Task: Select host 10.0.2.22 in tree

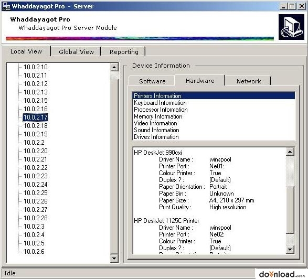Action: [x=36, y=168]
